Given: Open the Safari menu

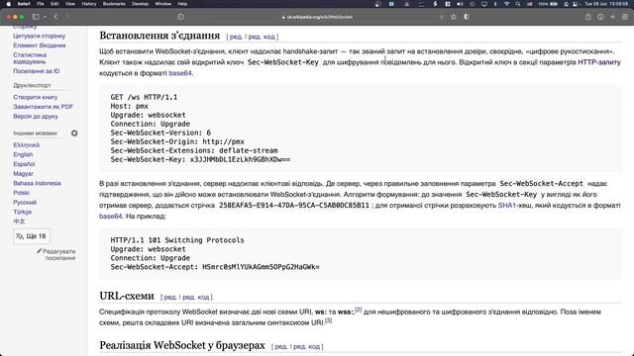Looking at the screenshot, I should [24, 4].
